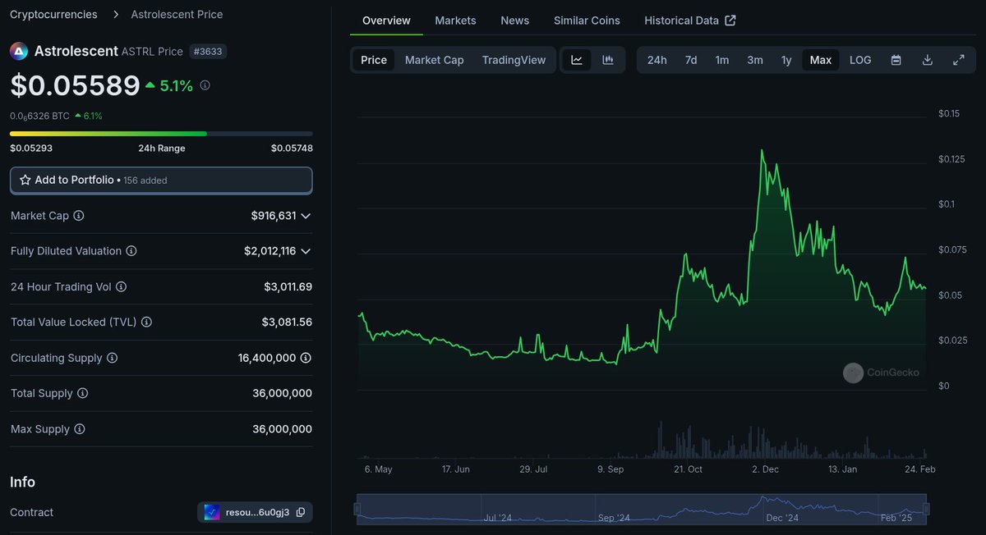
Task: Open the Historical Data tab
Action: coord(690,21)
